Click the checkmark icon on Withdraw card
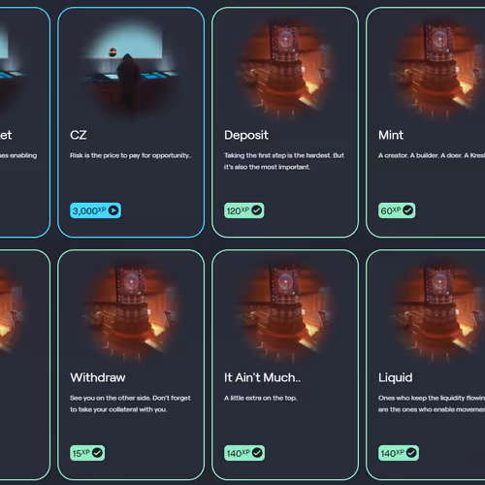485x485 pixels. coord(97,453)
